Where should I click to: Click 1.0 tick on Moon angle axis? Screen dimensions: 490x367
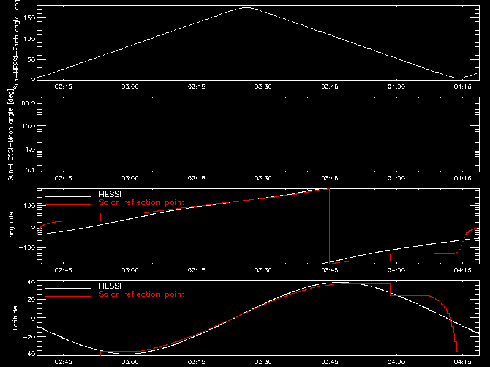point(30,149)
